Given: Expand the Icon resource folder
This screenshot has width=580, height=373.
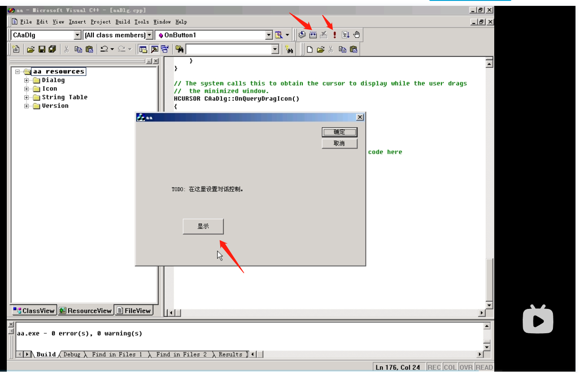Looking at the screenshot, I should pyautogui.click(x=27, y=89).
